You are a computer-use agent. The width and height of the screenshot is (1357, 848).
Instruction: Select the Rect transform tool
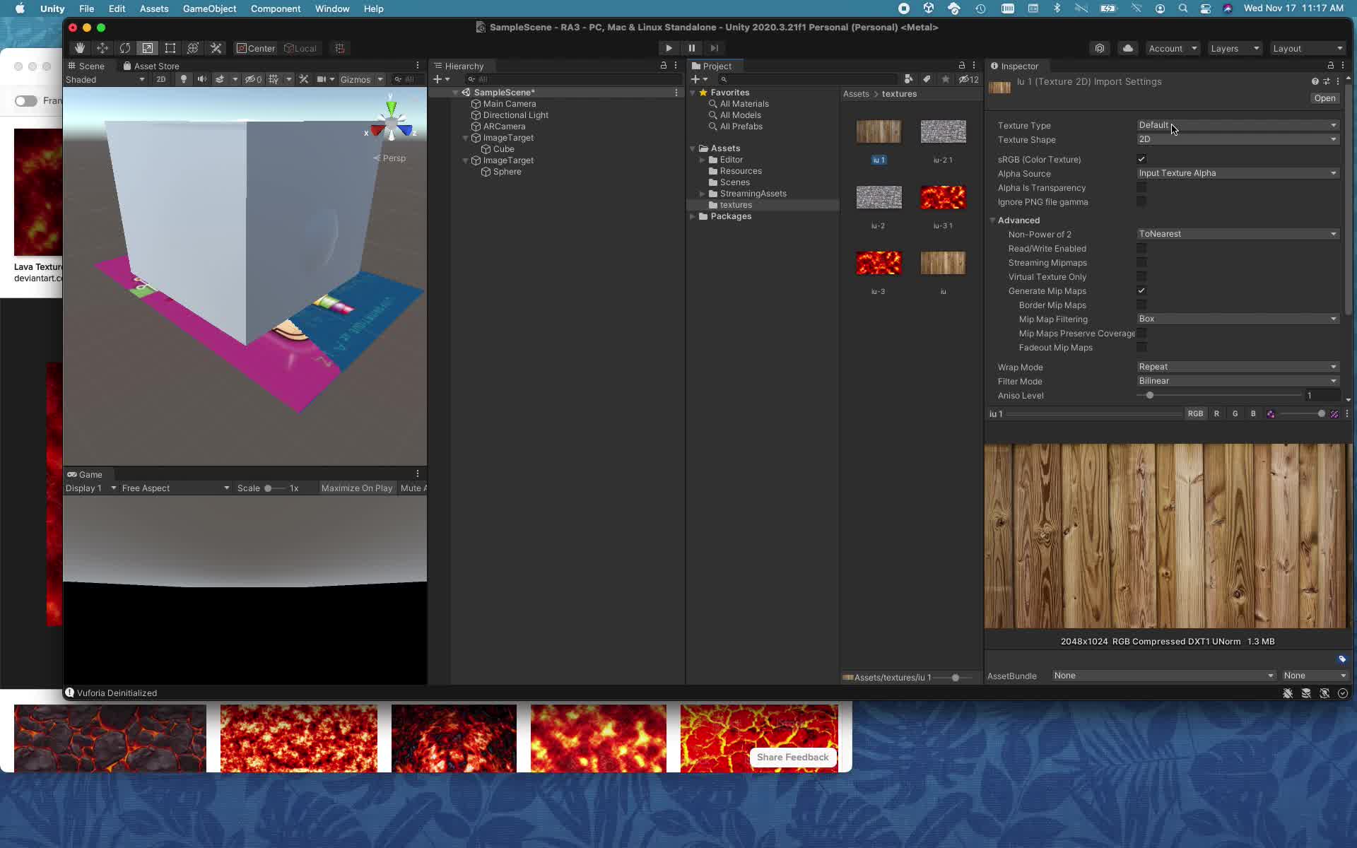170,48
